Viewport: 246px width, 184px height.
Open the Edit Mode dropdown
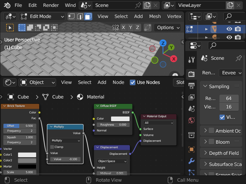click(x=42, y=16)
